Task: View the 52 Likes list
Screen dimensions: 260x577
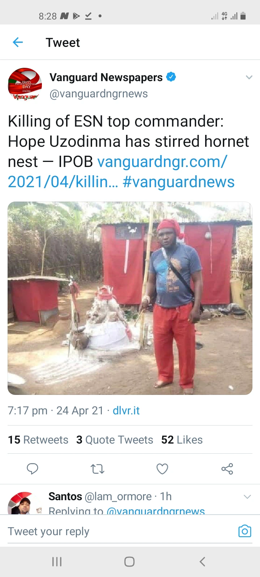Action: coord(182,440)
